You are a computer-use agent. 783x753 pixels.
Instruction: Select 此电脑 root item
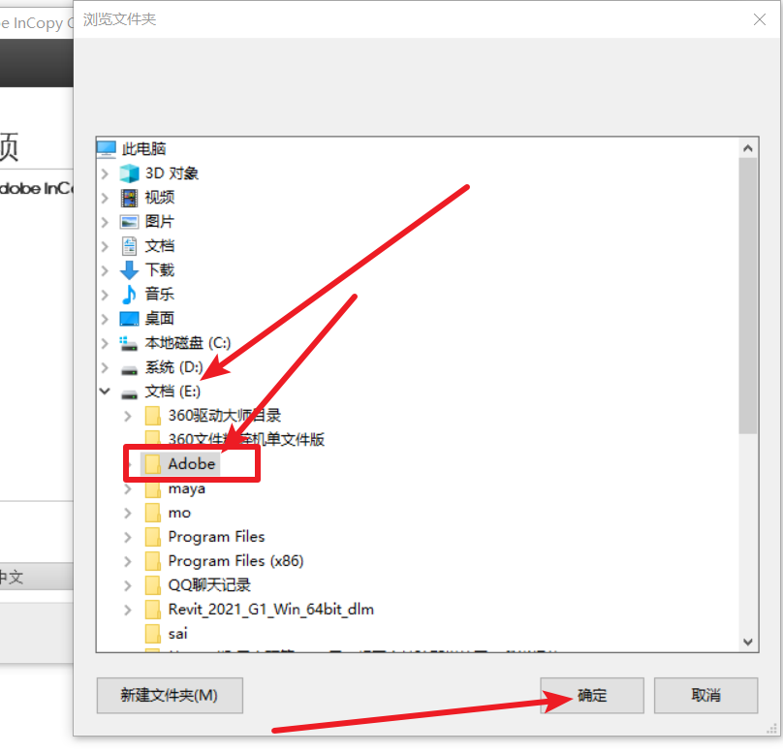pos(143,149)
